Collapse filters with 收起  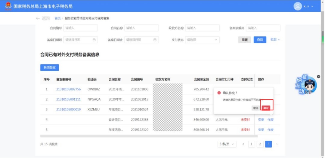click(275, 40)
